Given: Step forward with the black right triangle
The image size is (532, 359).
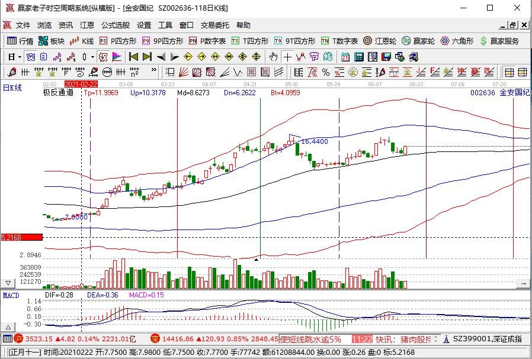Looking at the screenshot, I should click(174, 57).
